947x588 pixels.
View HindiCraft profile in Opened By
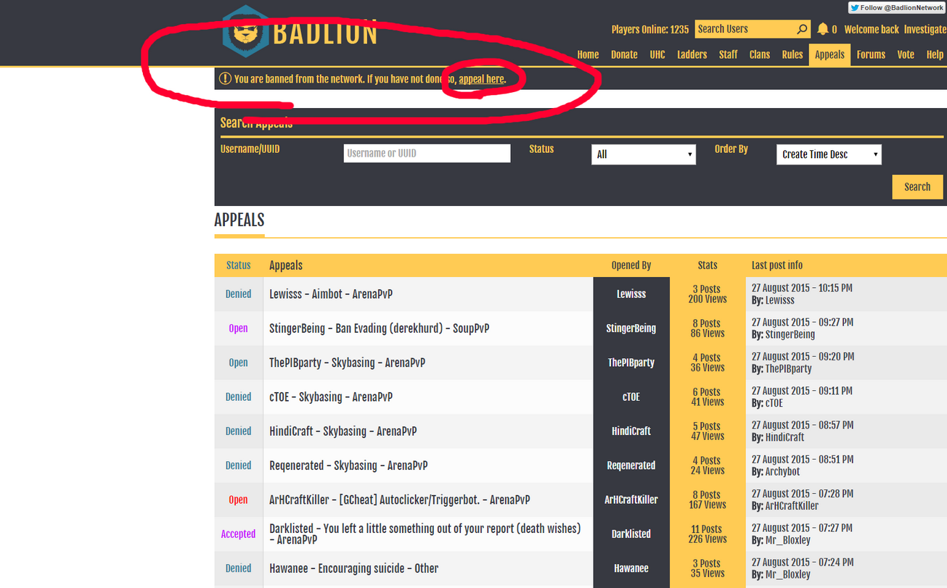[x=631, y=431]
